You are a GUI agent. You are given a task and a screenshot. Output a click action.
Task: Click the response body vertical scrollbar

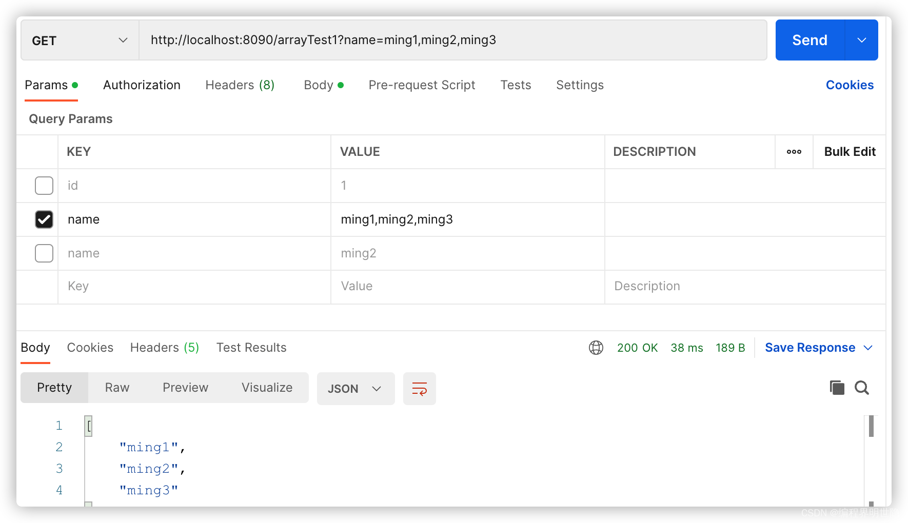point(871,427)
